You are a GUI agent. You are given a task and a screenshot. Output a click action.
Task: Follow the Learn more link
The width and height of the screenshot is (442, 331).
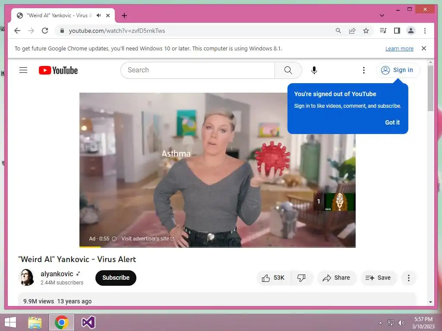[x=399, y=48]
